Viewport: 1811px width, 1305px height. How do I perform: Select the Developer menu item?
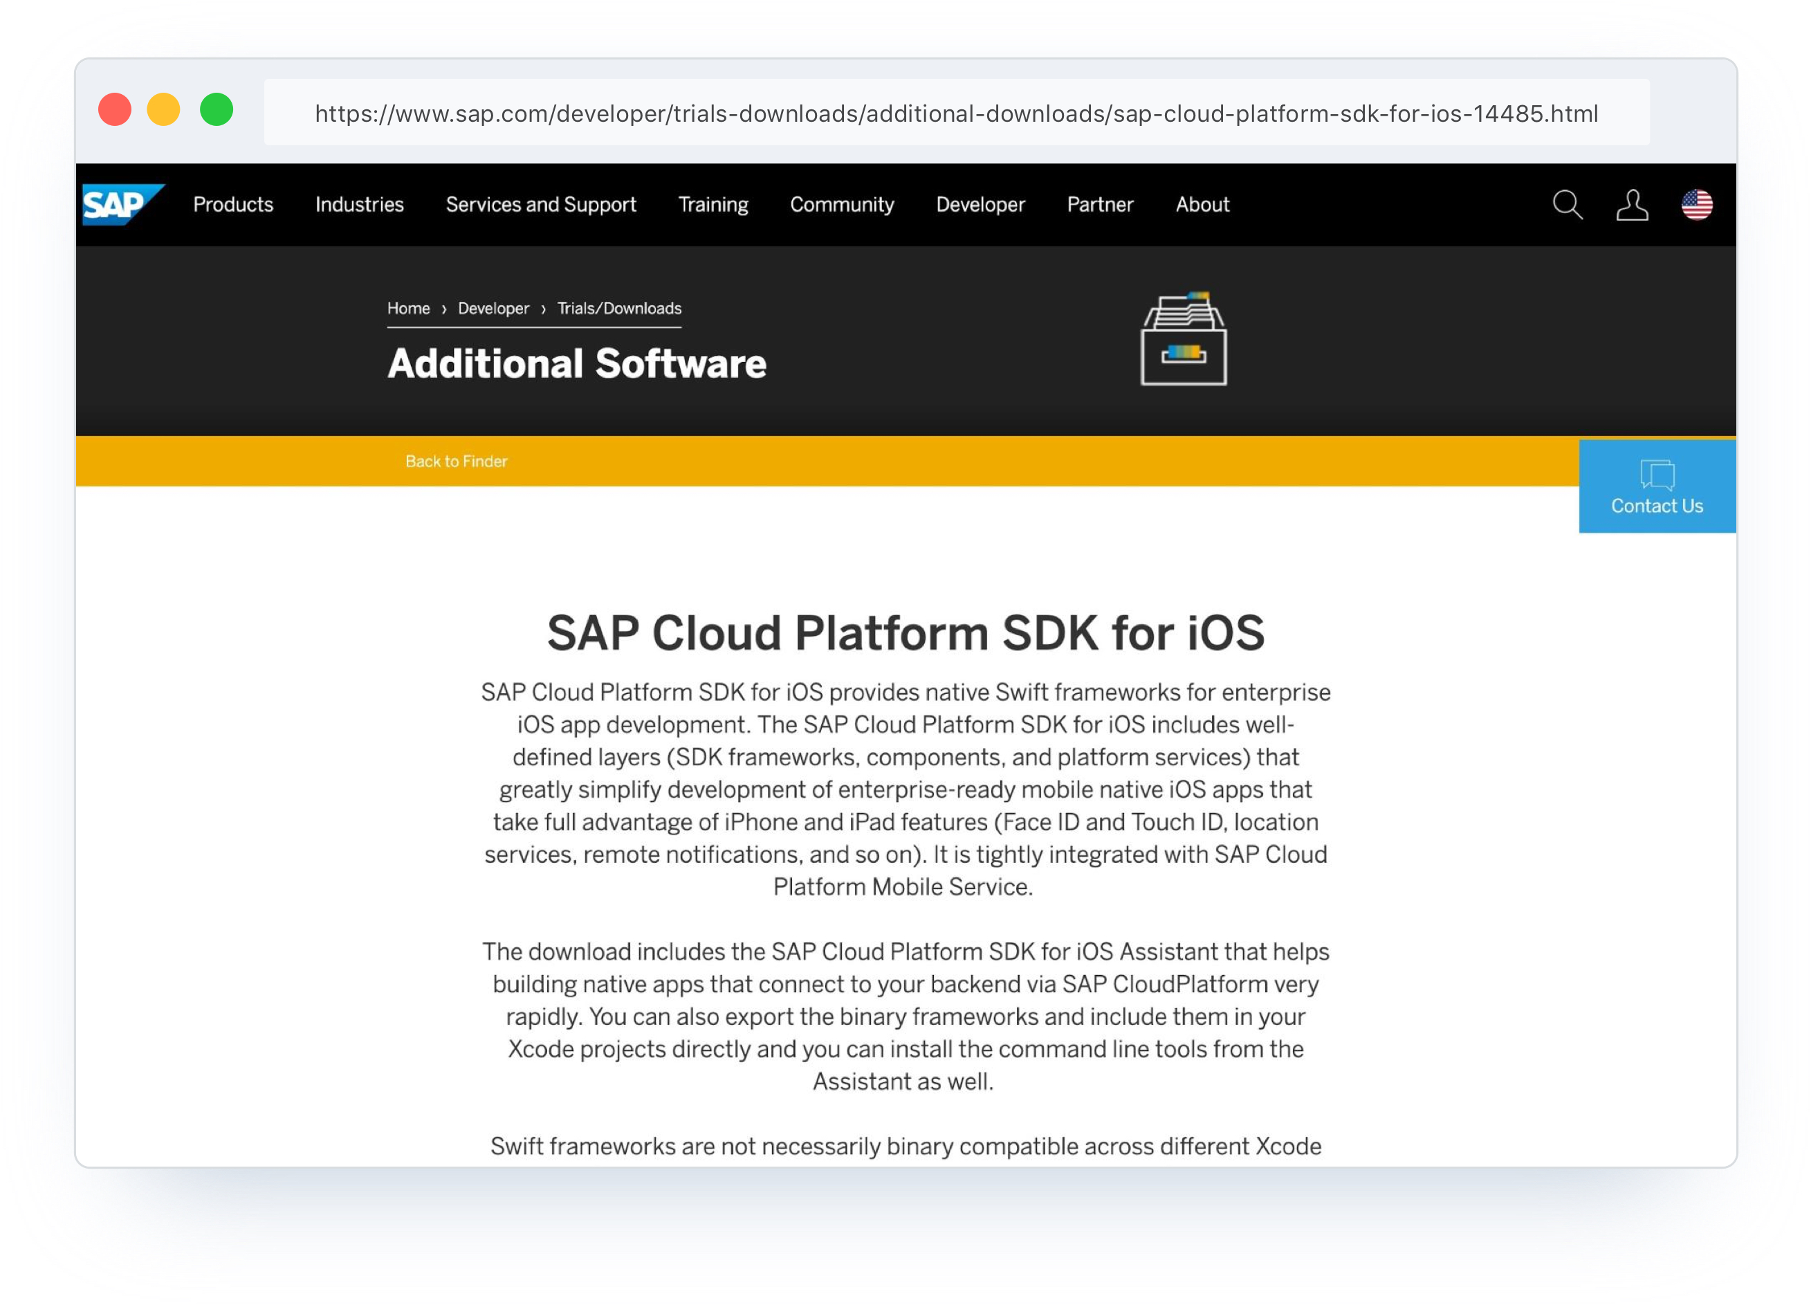click(981, 206)
